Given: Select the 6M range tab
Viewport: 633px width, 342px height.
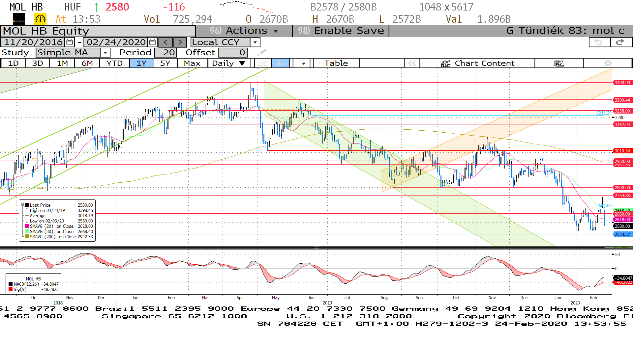Looking at the screenshot, I should 87,63.
